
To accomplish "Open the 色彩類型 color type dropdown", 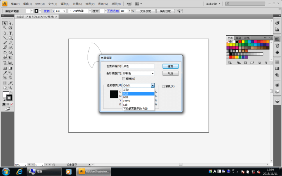I will point(138,73).
